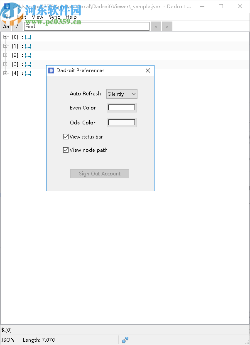This screenshot has width=250, height=345.
Task: Select the [0] row's {...} value
Action: click(x=28, y=37)
